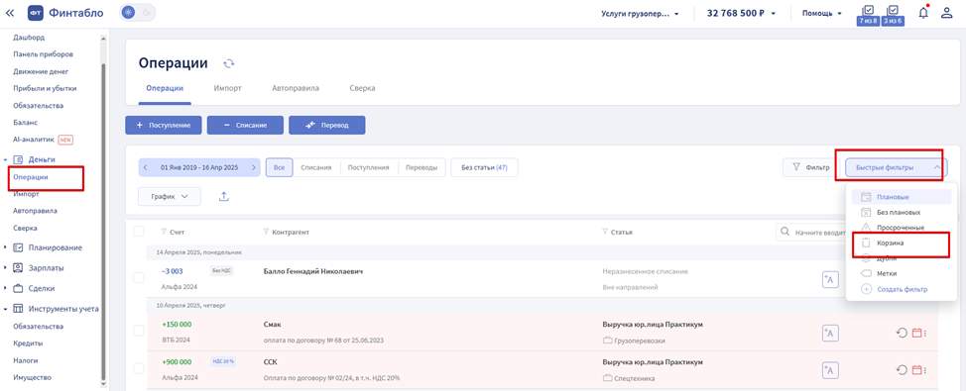Click AI categorize icon for Балло row
This screenshot has width=966, height=391.
[830, 279]
